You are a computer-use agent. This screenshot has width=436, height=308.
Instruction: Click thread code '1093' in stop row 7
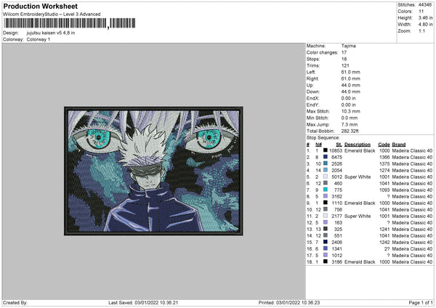384,190
